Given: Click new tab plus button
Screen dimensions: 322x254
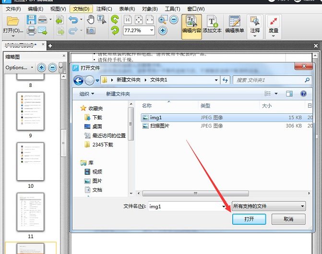Looking at the screenshot, I should (x=50, y=46).
